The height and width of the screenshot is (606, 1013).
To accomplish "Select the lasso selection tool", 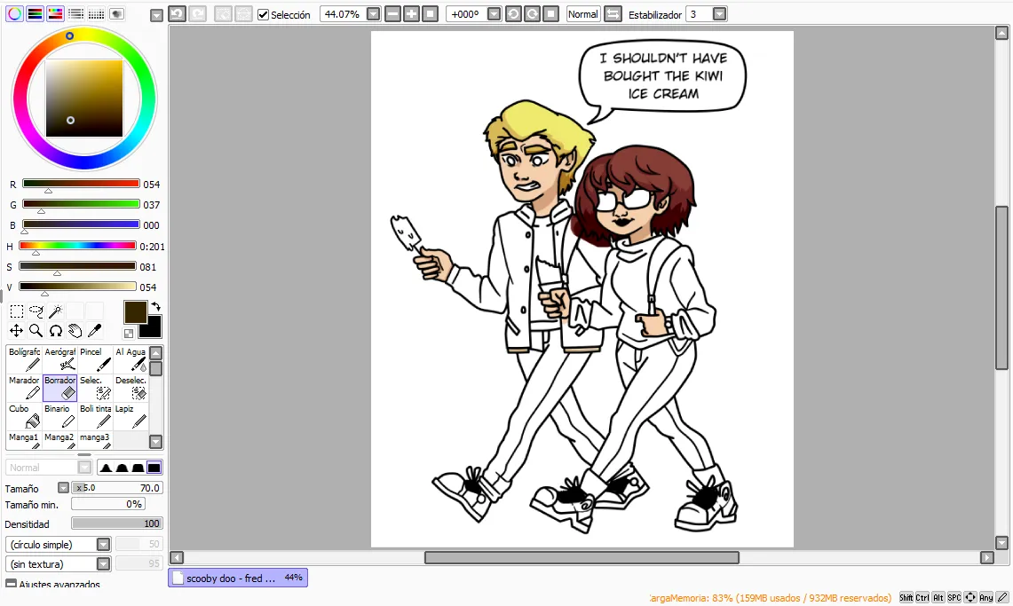I will click(x=36, y=311).
